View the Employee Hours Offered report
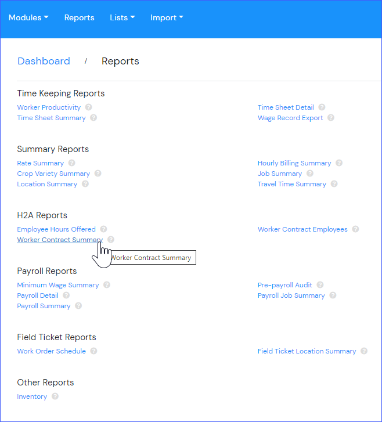Screen dimensions: 382x422 click(x=56, y=229)
